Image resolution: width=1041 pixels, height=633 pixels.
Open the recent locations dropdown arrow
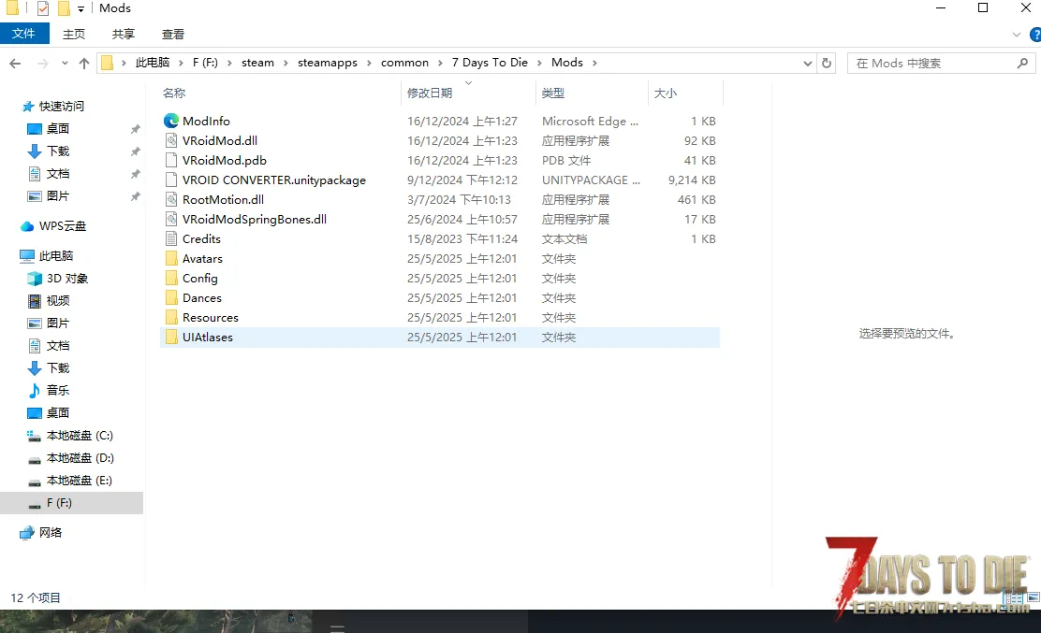[x=65, y=63]
